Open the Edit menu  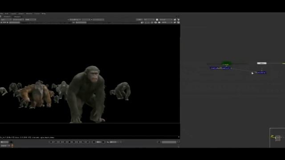coord(7,14)
